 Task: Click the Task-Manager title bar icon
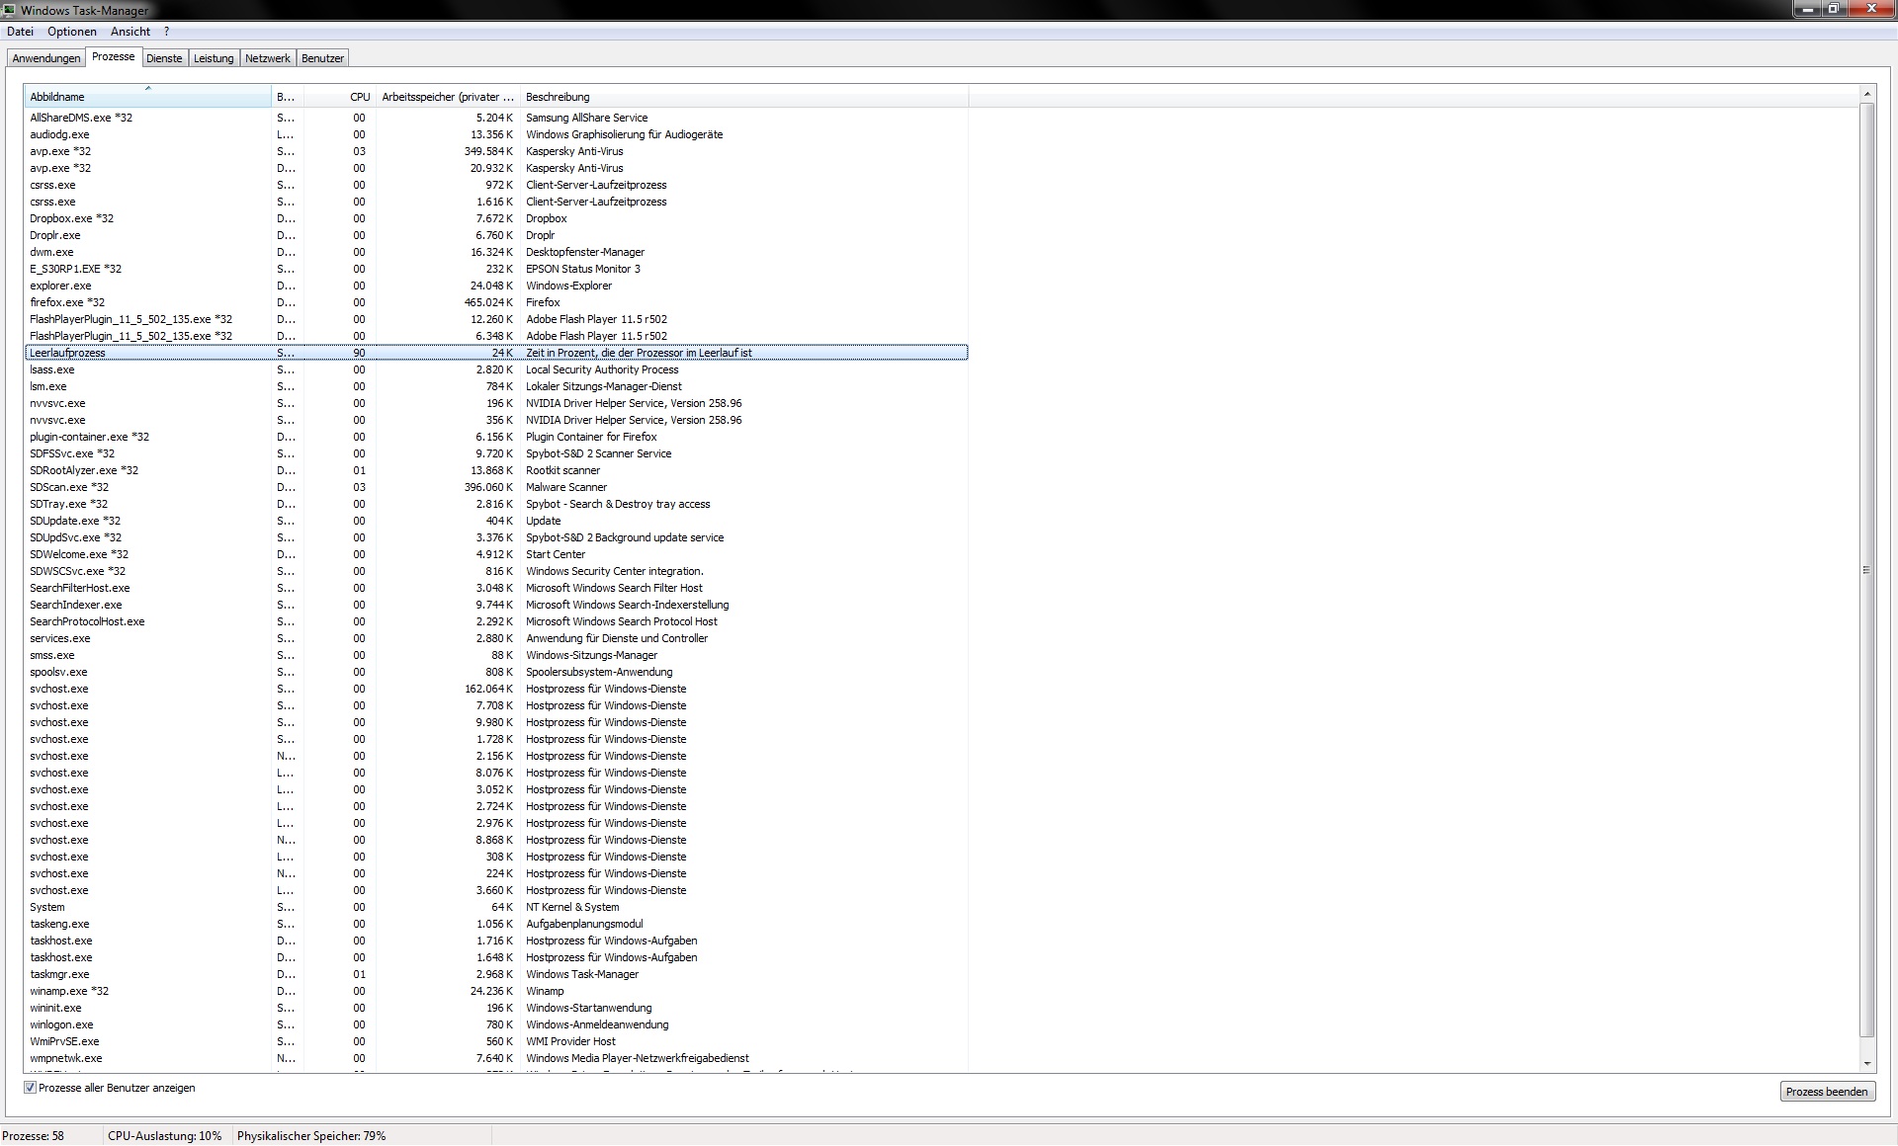[9, 10]
